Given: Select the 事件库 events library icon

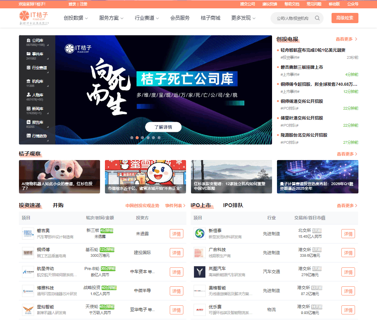Looking at the screenshot, I should pos(28,53).
